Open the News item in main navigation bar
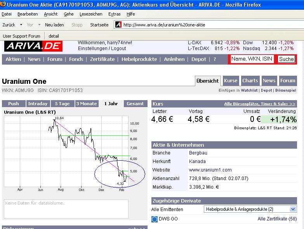Screen dimensions: 304x229 pos(34,59)
